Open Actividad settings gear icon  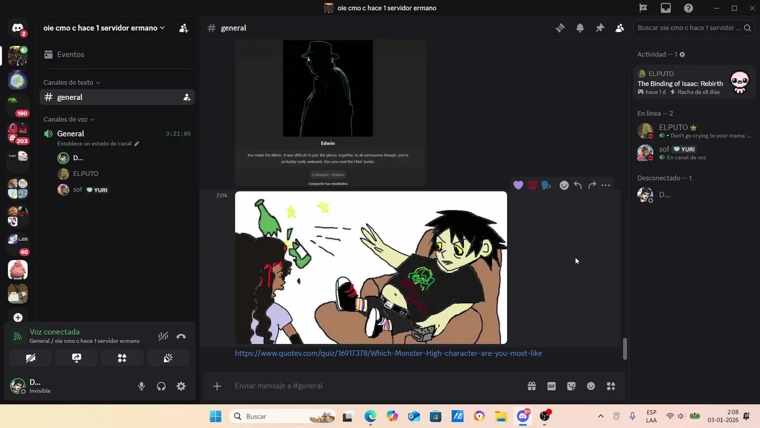(682, 54)
